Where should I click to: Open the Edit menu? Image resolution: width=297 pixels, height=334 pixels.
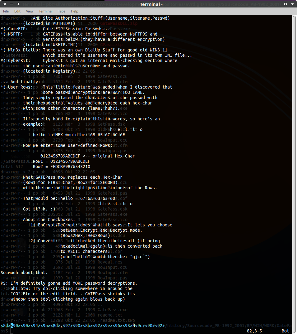click(x=17, y=11)
